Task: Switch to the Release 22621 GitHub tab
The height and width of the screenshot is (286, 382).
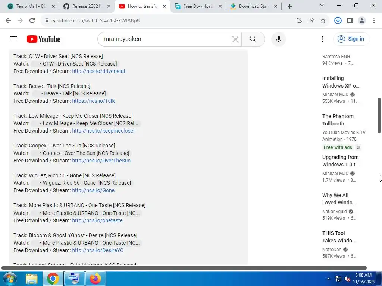Action: tap(87, 6)
